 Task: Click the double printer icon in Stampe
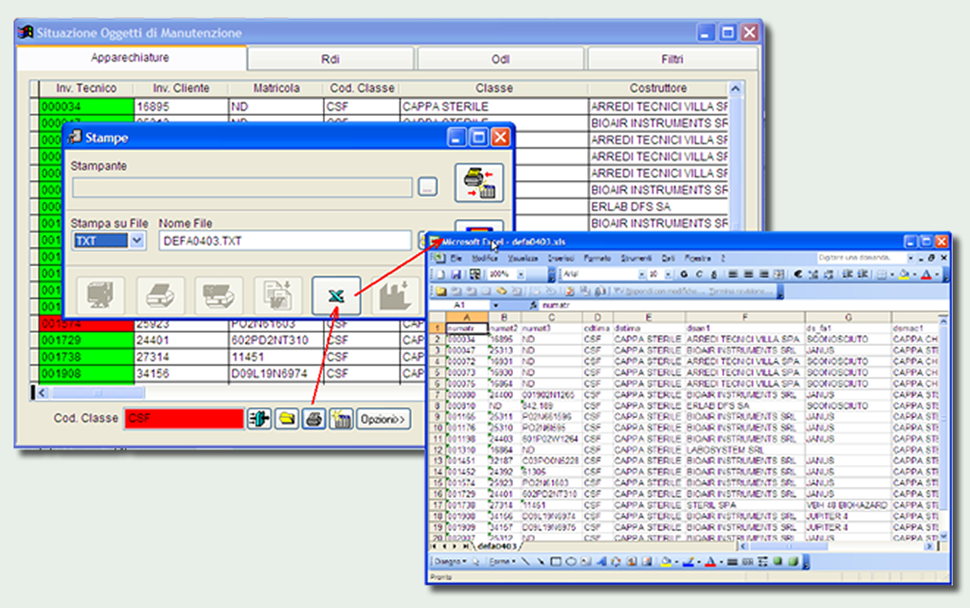pyautogui.click(x=218, y=296)
